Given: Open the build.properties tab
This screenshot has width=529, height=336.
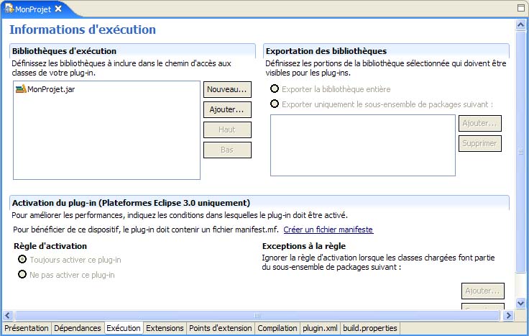Looking at the screenshot, I should 369,328.
